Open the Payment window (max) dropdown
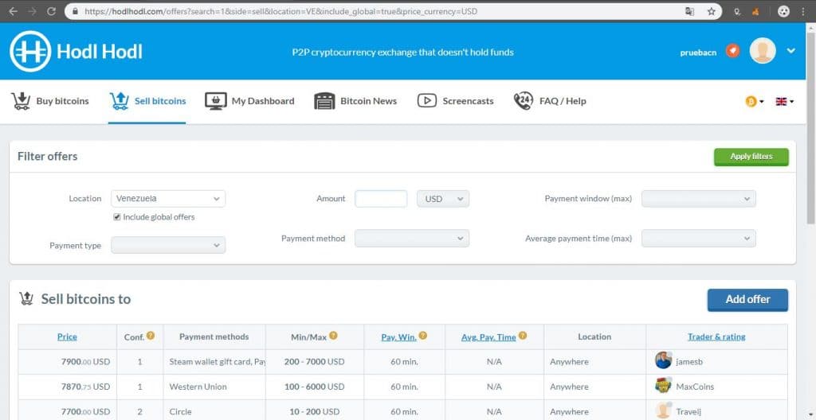The height and width of the screenshot is (420, 816). point(698,199)
